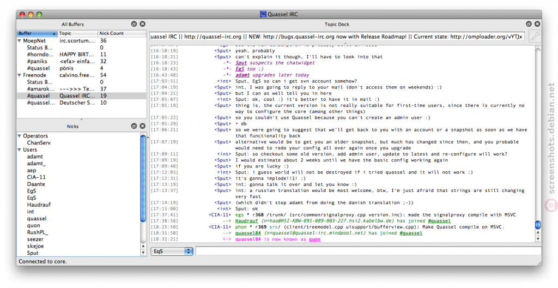Viewport: 558px width, 288px height.
Task: Collapse the Operators nick group
Action: coord(20,136)
